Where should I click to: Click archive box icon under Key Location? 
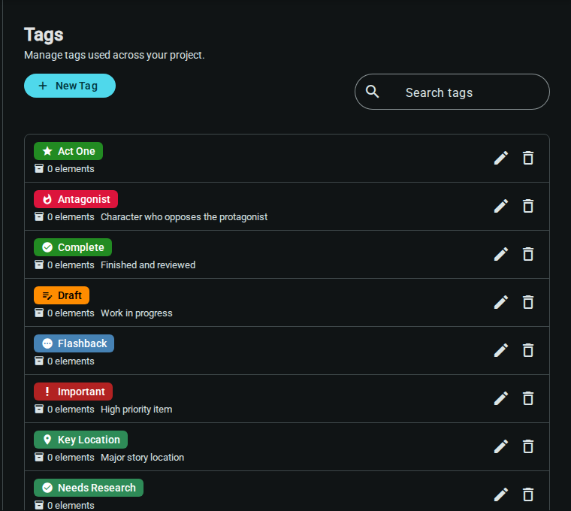[39, 457]
